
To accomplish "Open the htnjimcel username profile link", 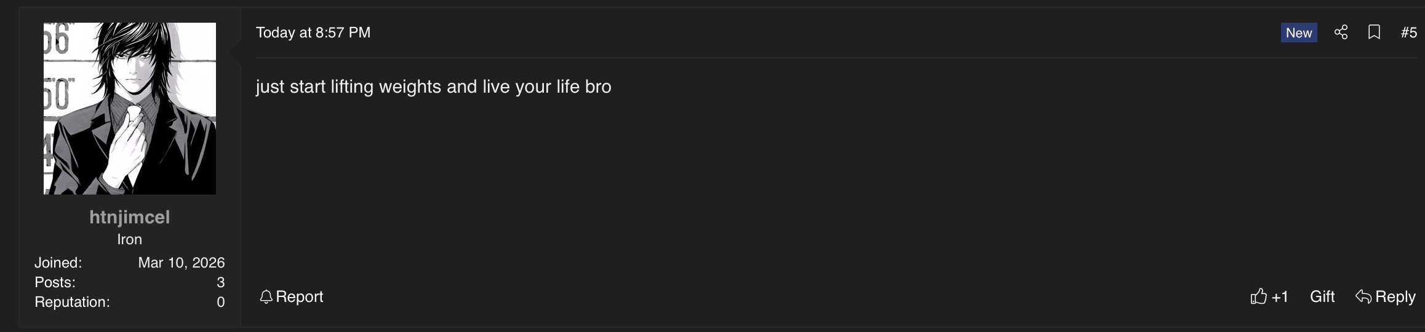I will click(130, 217).
